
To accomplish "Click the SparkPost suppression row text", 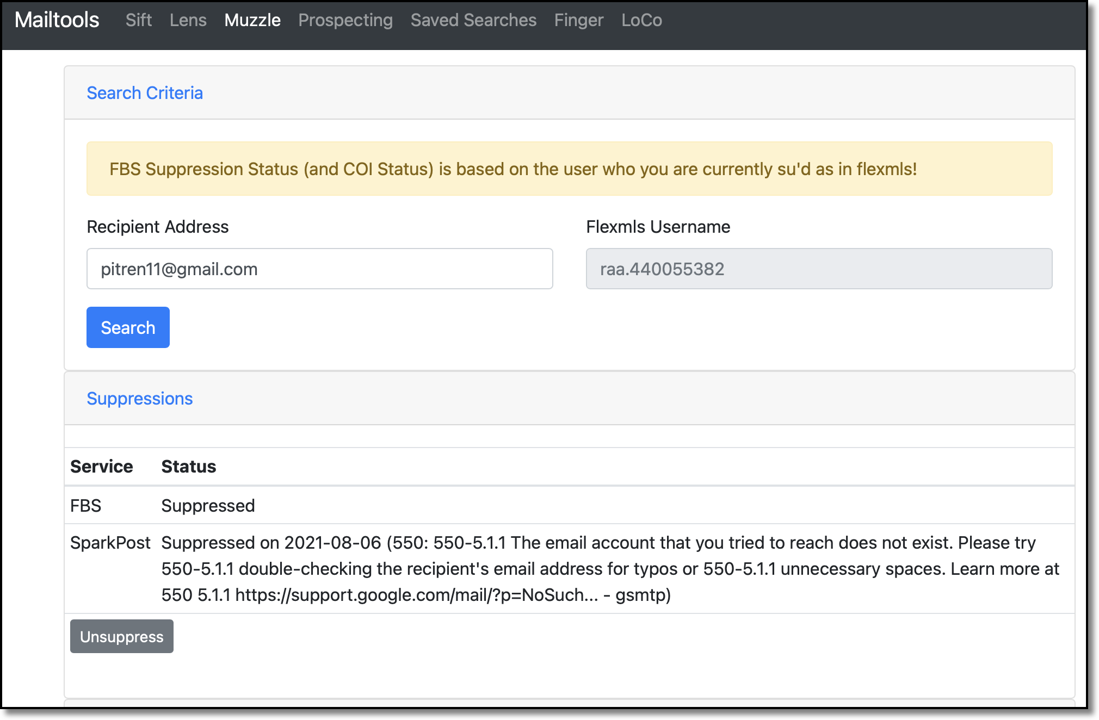I will tap(610, 569).
